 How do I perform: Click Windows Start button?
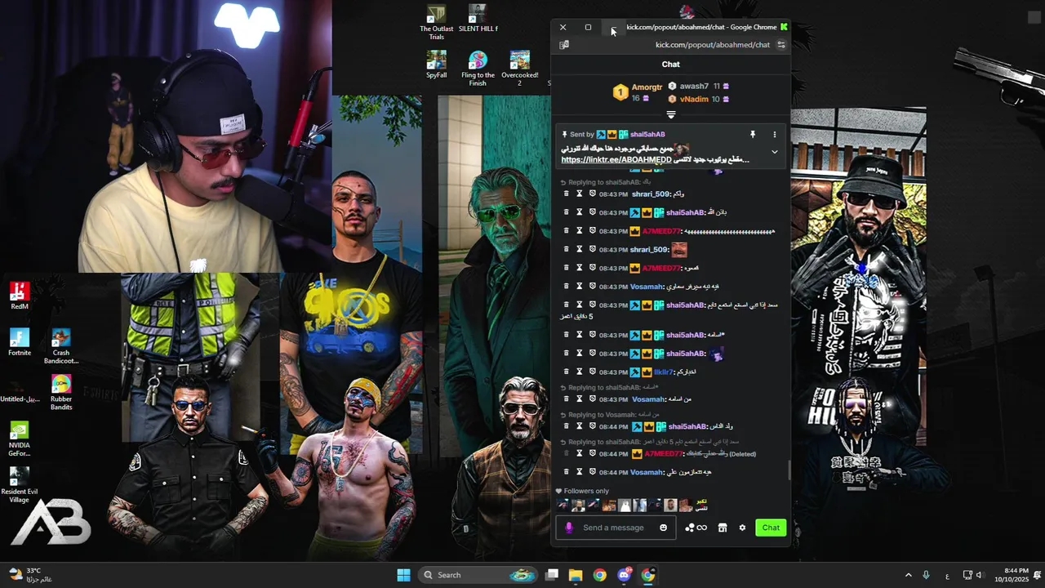click(x=403, y=575)
